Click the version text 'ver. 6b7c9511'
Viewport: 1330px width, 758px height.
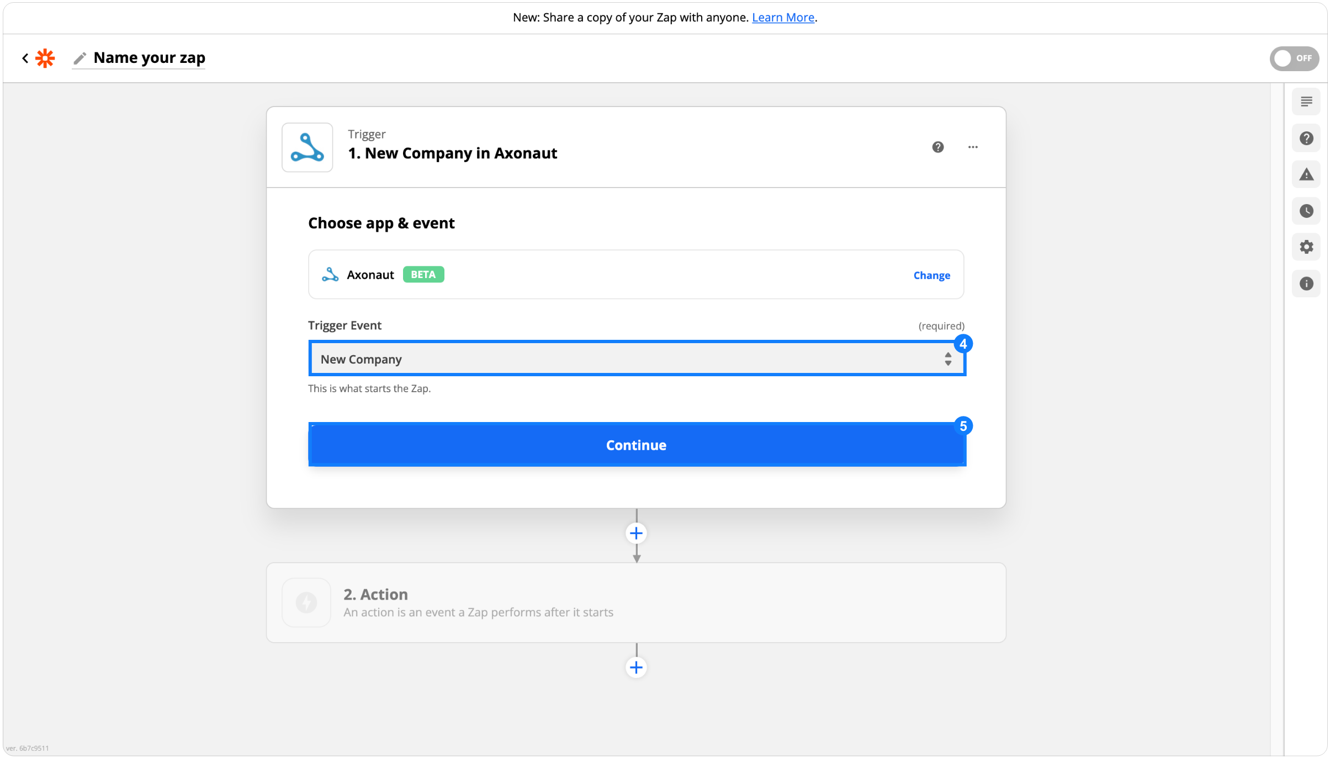tap(27, 748)
